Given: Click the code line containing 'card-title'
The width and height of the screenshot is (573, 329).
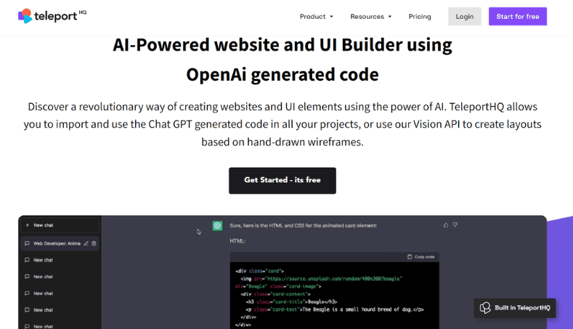Looking at the screenshot, I should (291, 301).
